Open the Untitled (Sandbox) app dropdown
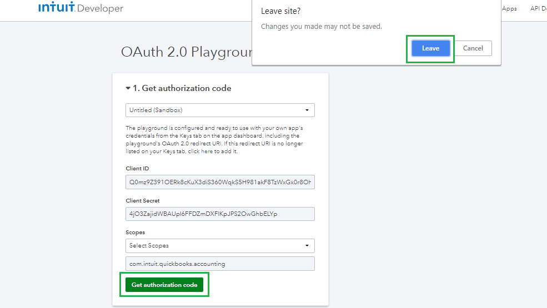The height and width of the screenshot is (308, 547). coord(220,110)
